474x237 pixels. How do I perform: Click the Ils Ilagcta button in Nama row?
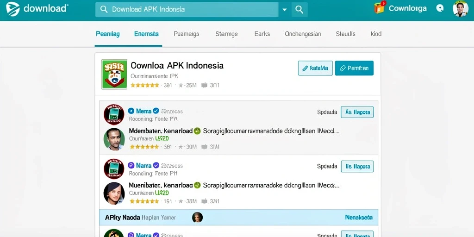(357, 166)
